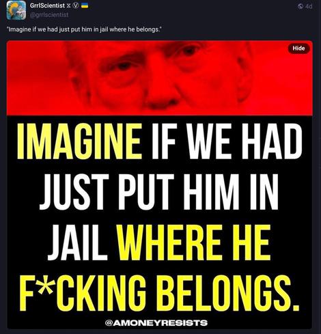Click the yellow IMAGINE word in image
Viewport: 321px width, 334px height.
79,141
